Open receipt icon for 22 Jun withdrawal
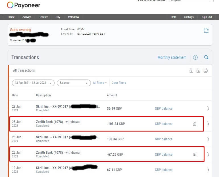 (x=195, y=155)
